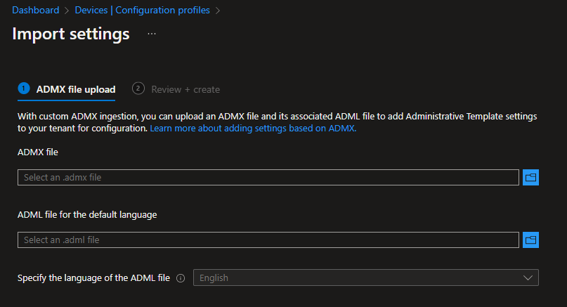
Task: Click the ADML file for default language label
Action: (x=87, y=214)
